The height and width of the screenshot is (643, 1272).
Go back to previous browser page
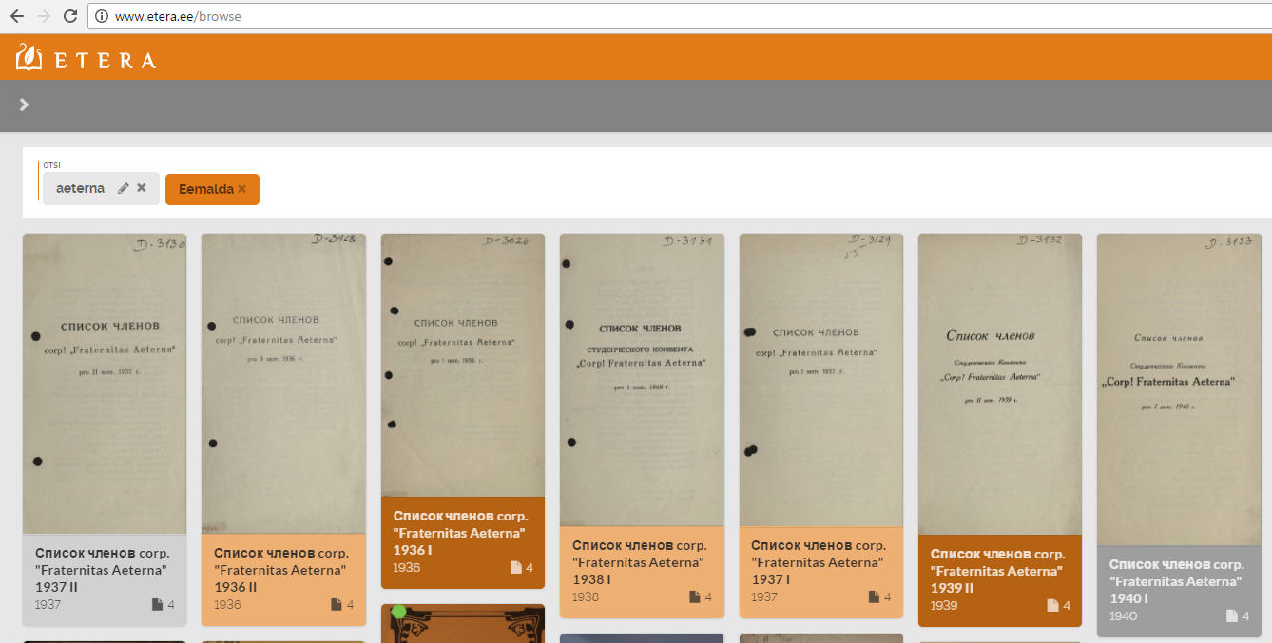16,16
